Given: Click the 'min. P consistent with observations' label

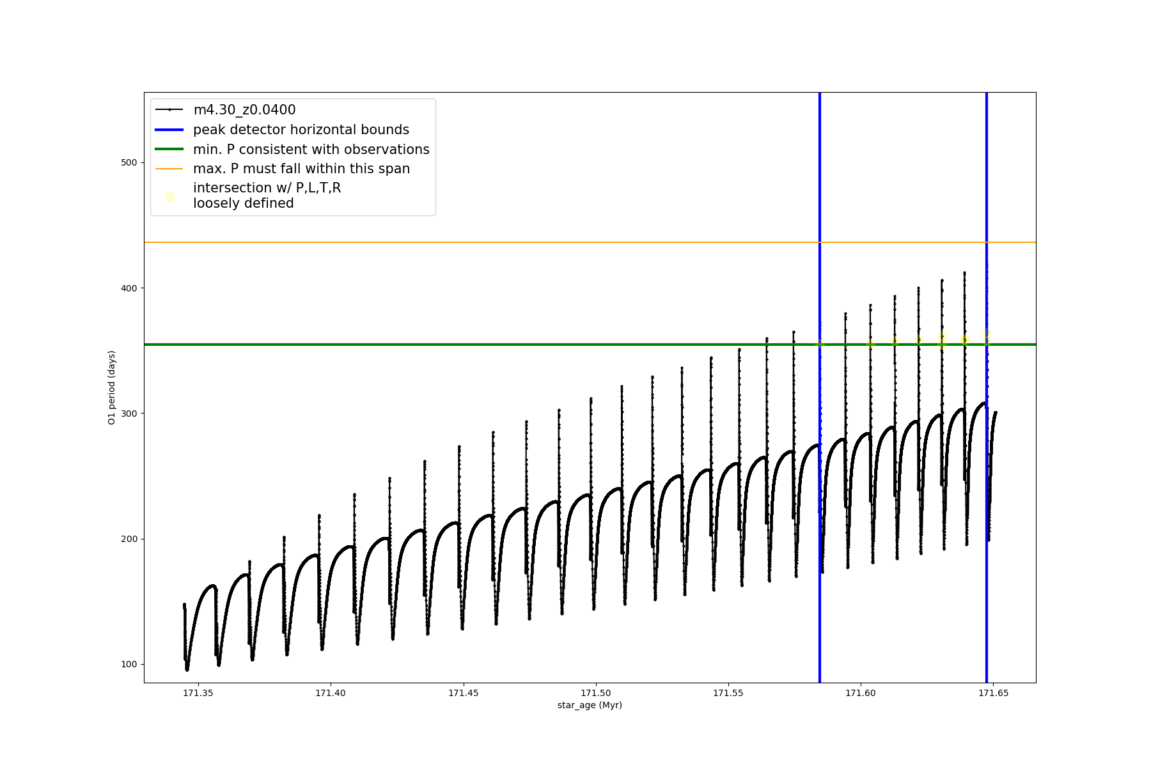Looking at the screenshot, I should pos(311,150).
